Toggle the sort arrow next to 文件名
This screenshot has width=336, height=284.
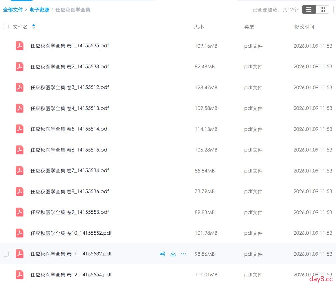tap(34, 27)
